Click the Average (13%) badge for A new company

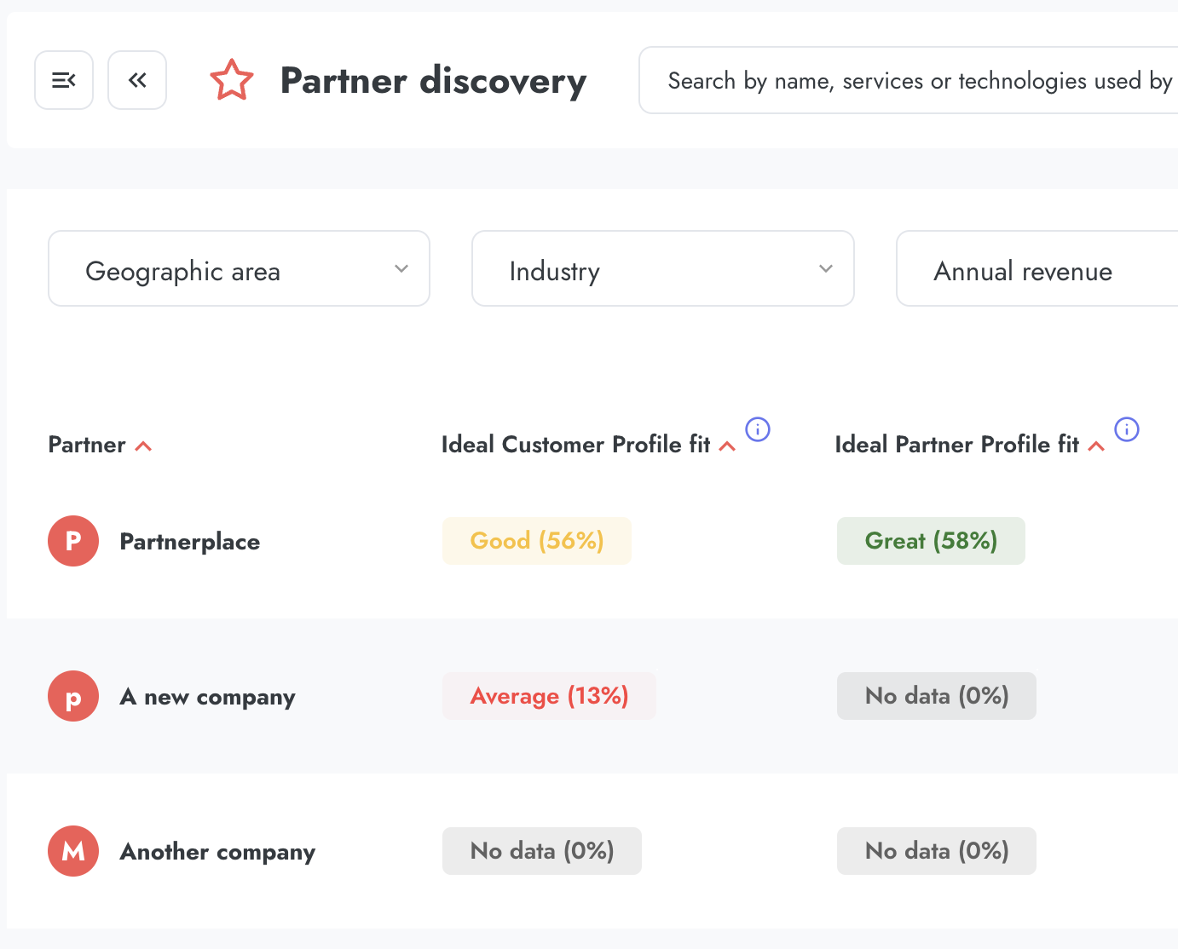point(549,696)
